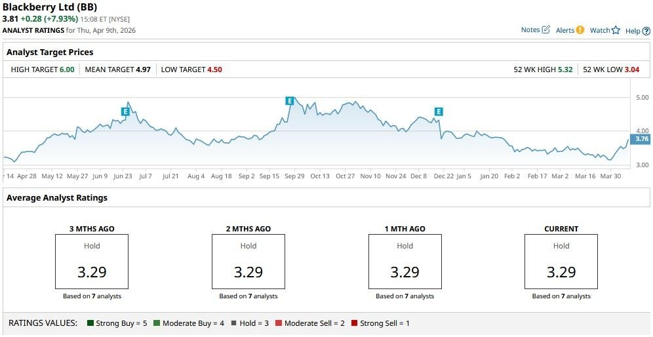This screenshot has width=653, height=337.
Task: Click the orange Alerts exclamation icon
Action: click(580, 30)
